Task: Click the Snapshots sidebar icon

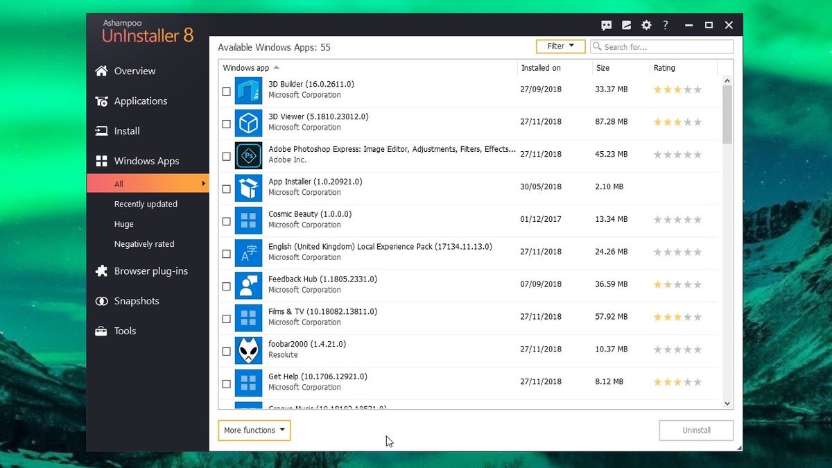Action: tap(101, 301)
